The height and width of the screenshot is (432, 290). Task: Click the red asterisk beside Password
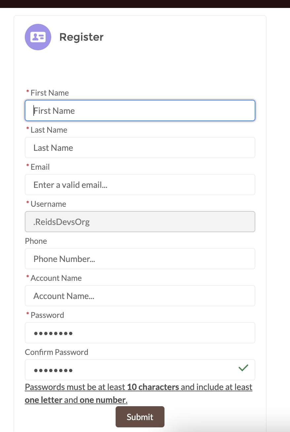pyautogui.click(x=27, y=315)
